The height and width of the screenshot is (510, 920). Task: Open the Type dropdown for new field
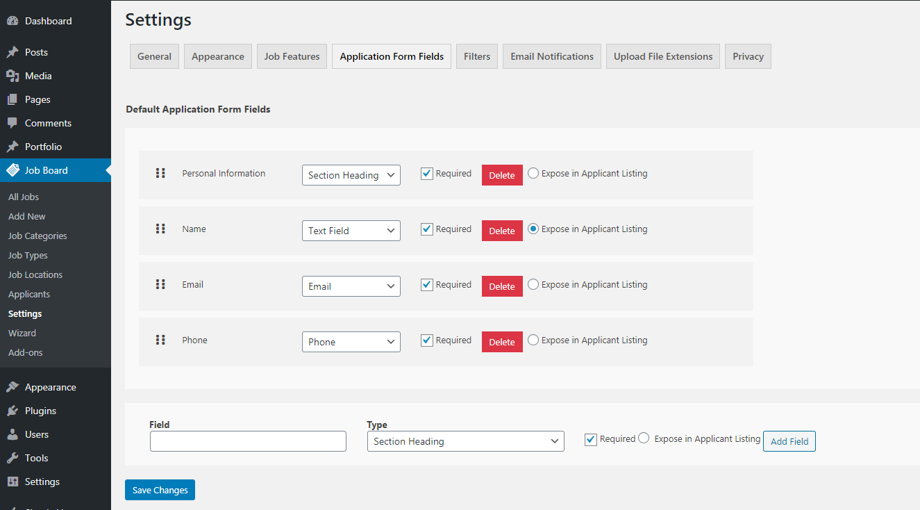(466, 441)
